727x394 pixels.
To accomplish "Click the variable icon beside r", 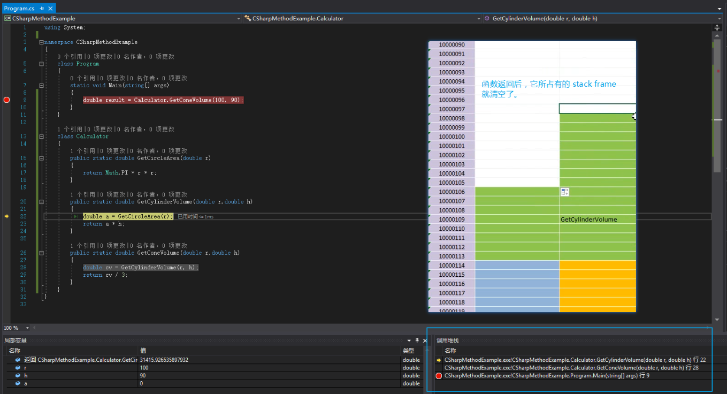I will pos(18,368).
